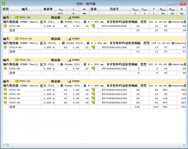
Task: Click connection icon in F073306023011300 row
Action: click(93, 98)
